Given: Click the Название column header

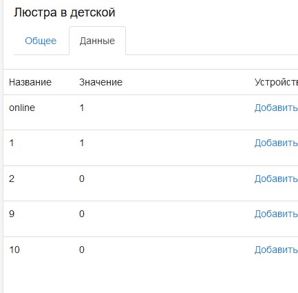Looking at the screenshot, I should point(30,82).
